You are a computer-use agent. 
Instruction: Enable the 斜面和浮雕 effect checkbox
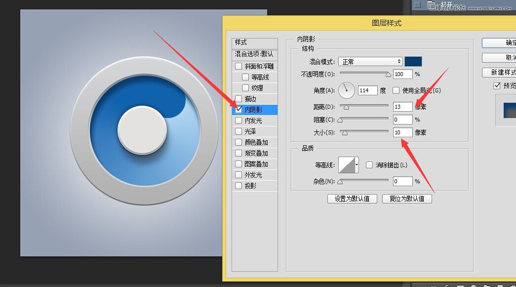(x=238, y=66)
